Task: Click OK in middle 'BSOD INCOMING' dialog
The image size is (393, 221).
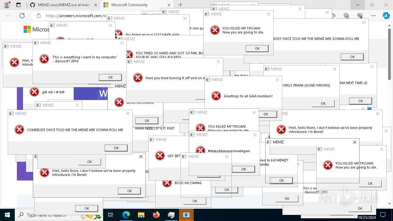Action: click(147, 121)
